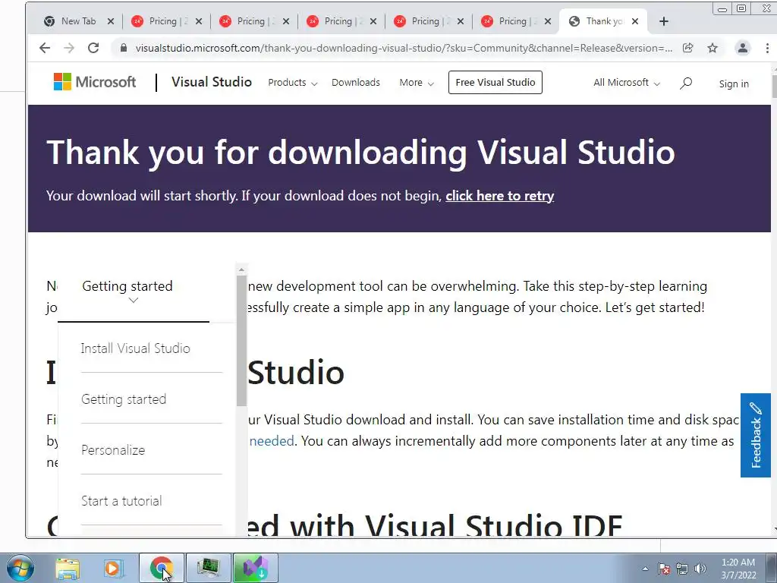Click the share page icon
The height and width of the screenshot is (583, 777).
[x=687, y=48]
